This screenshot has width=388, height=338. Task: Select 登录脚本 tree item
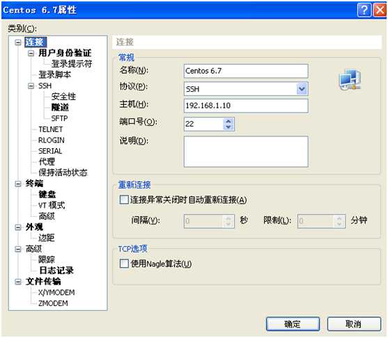coord(55,75)
